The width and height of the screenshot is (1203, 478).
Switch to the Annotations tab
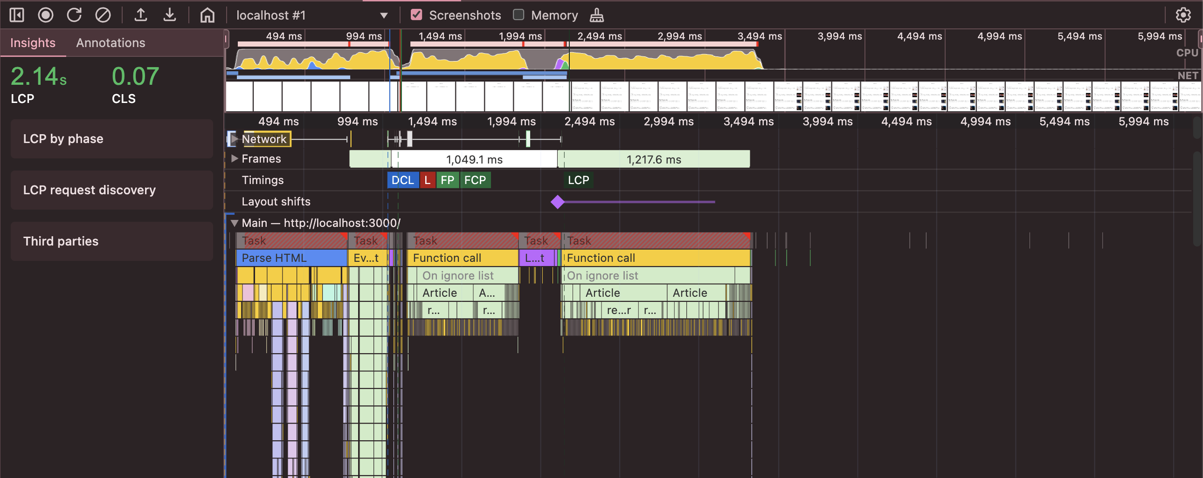click(111, 43)
